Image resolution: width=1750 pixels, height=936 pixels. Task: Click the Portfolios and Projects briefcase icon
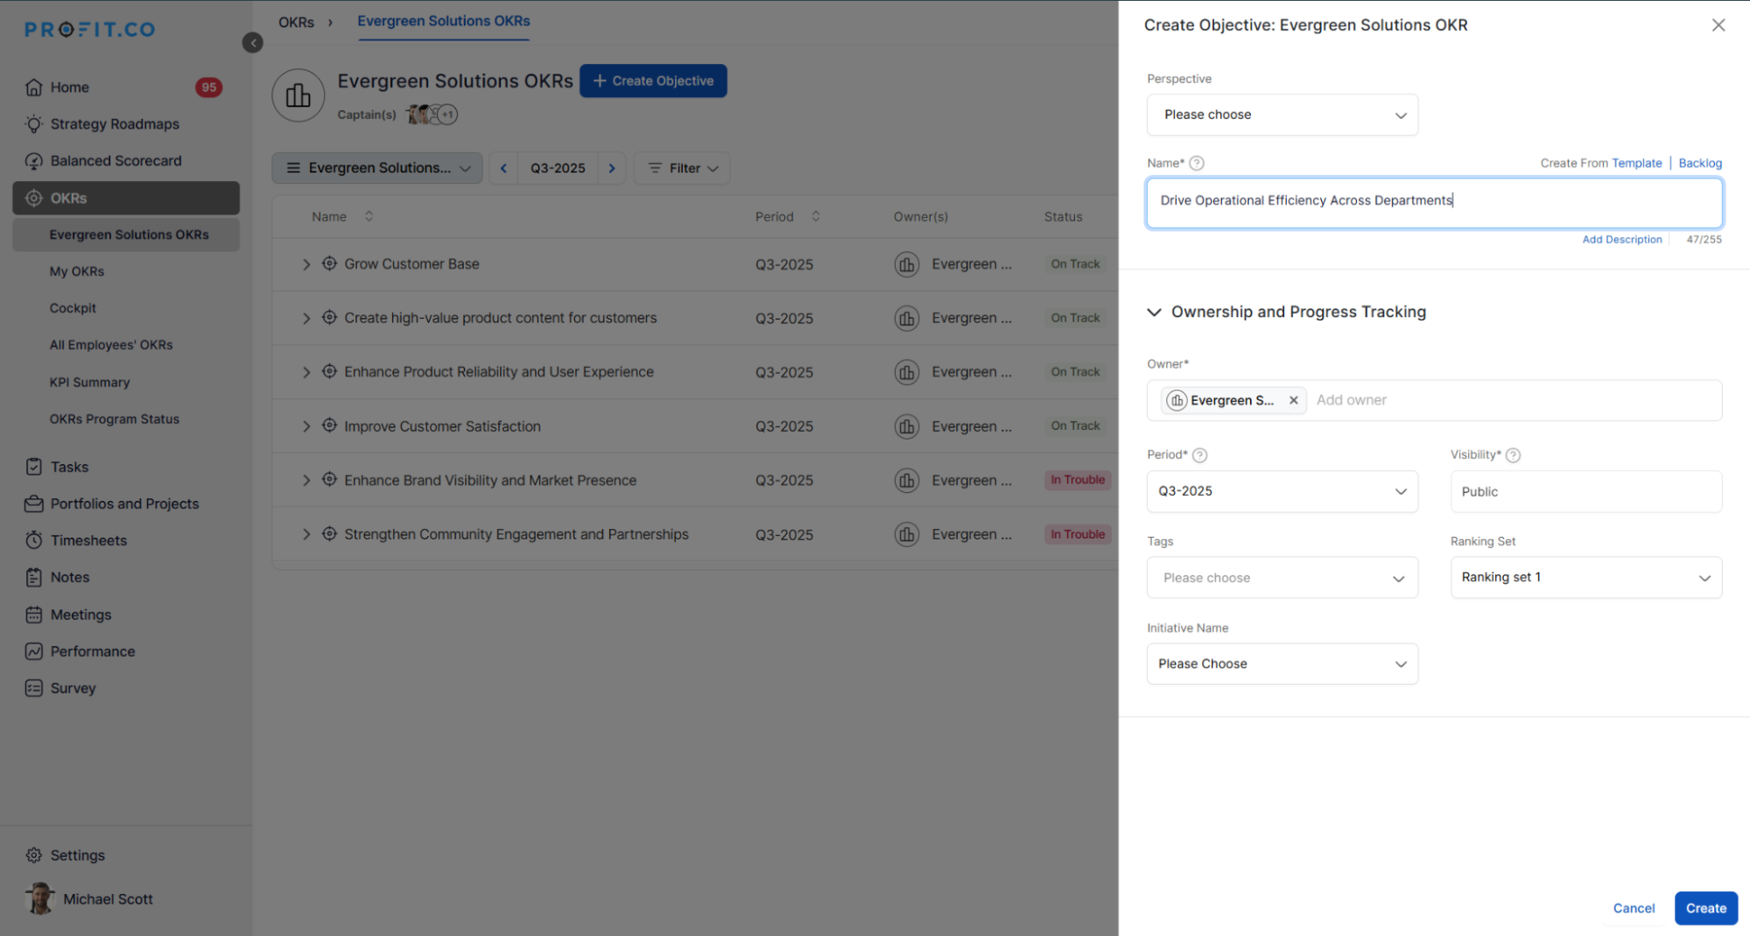click(x=34, y=503)
